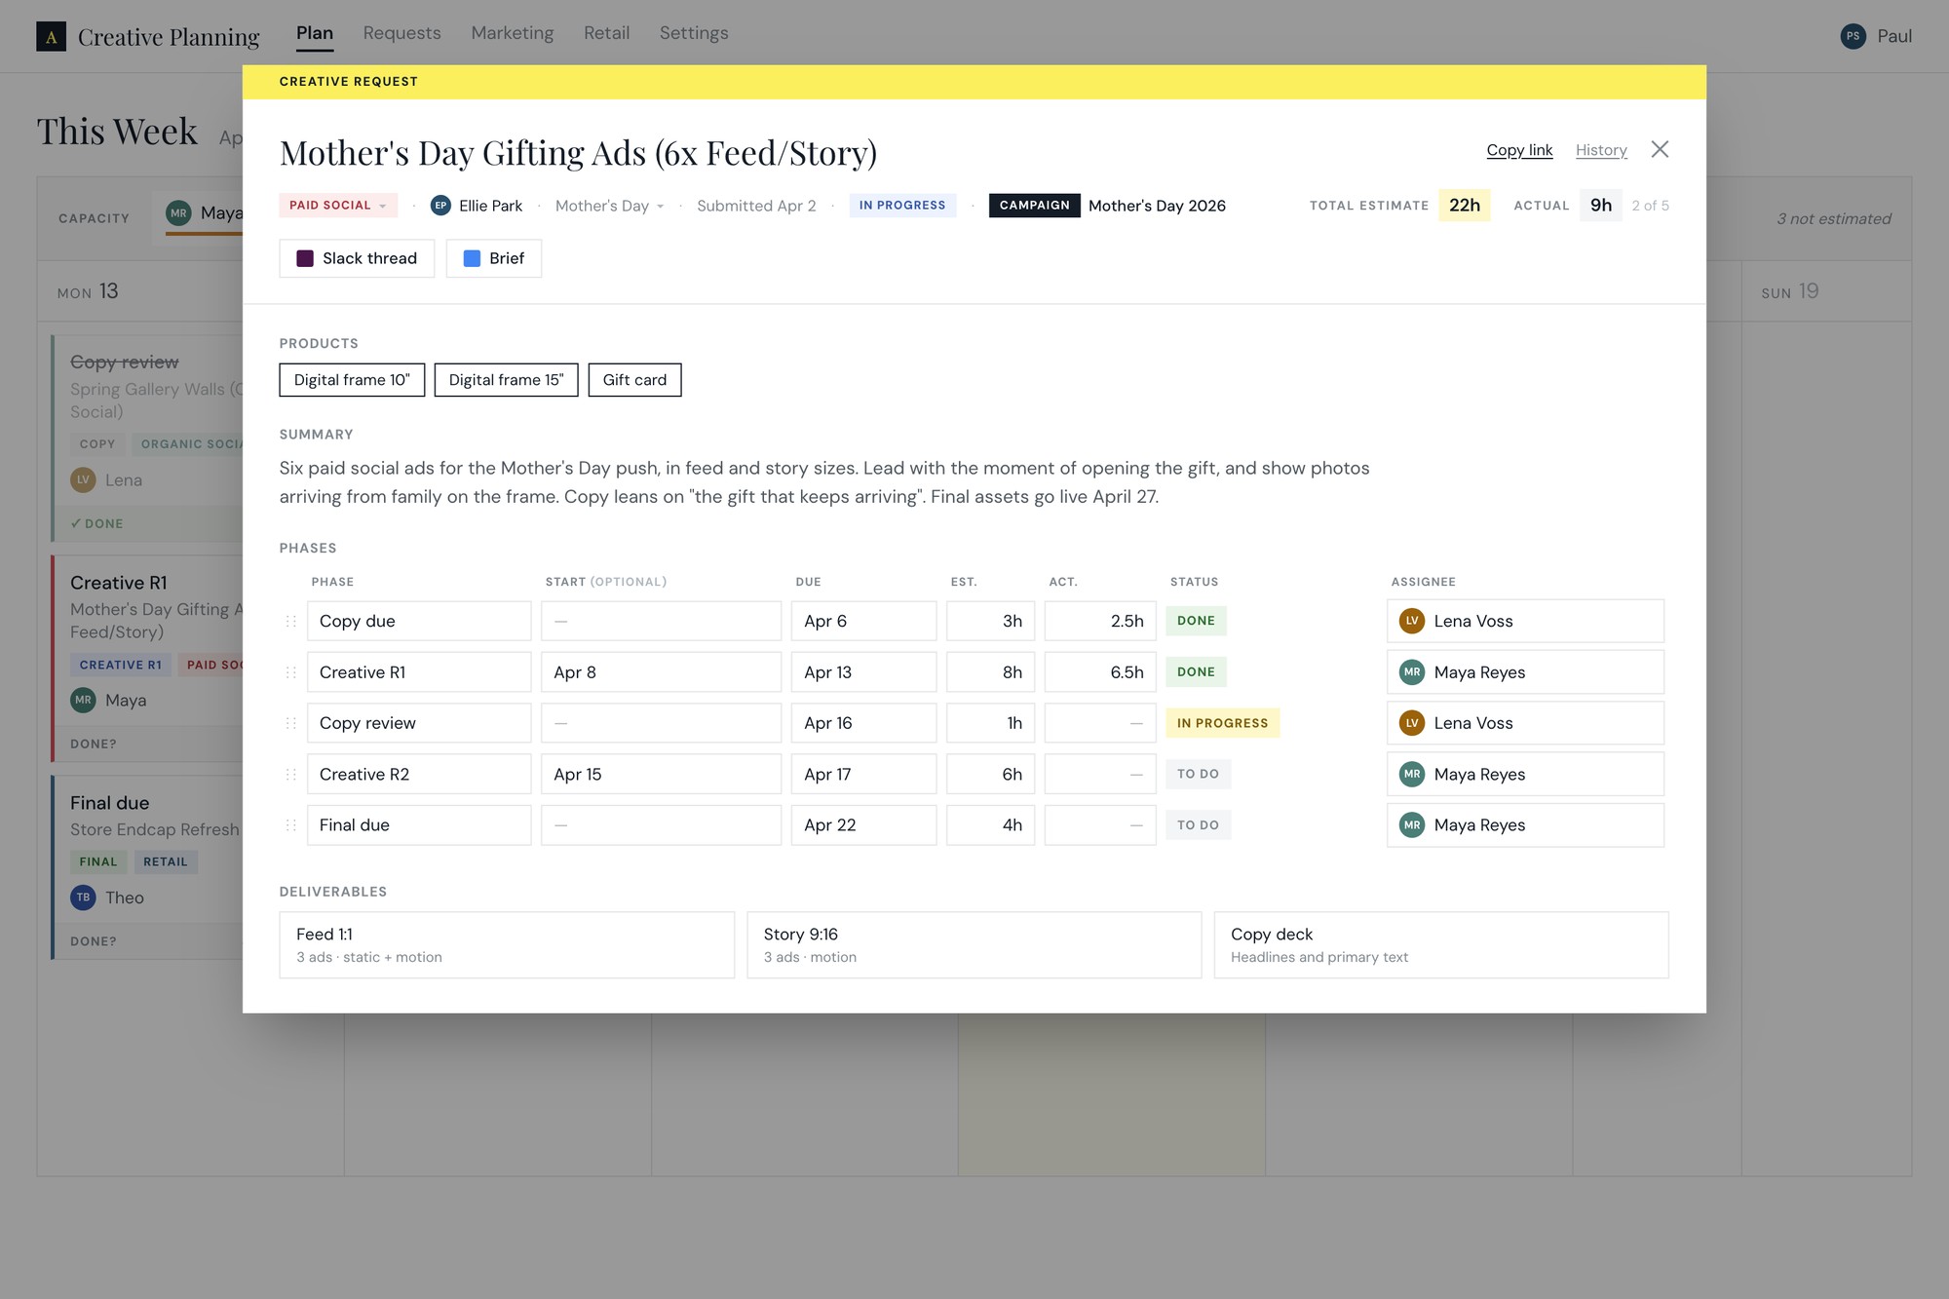Open the Paid Social type dropdown

tap(338, 206)
